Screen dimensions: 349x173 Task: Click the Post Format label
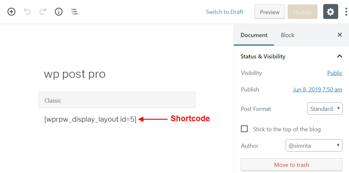coord(256,109)
